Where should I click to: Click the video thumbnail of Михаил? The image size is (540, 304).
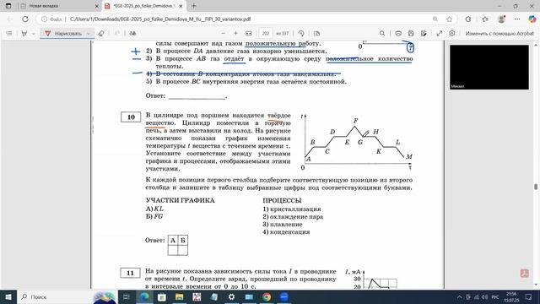489,67
